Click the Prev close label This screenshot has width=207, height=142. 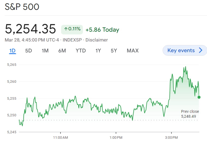(x=190, y=111)
